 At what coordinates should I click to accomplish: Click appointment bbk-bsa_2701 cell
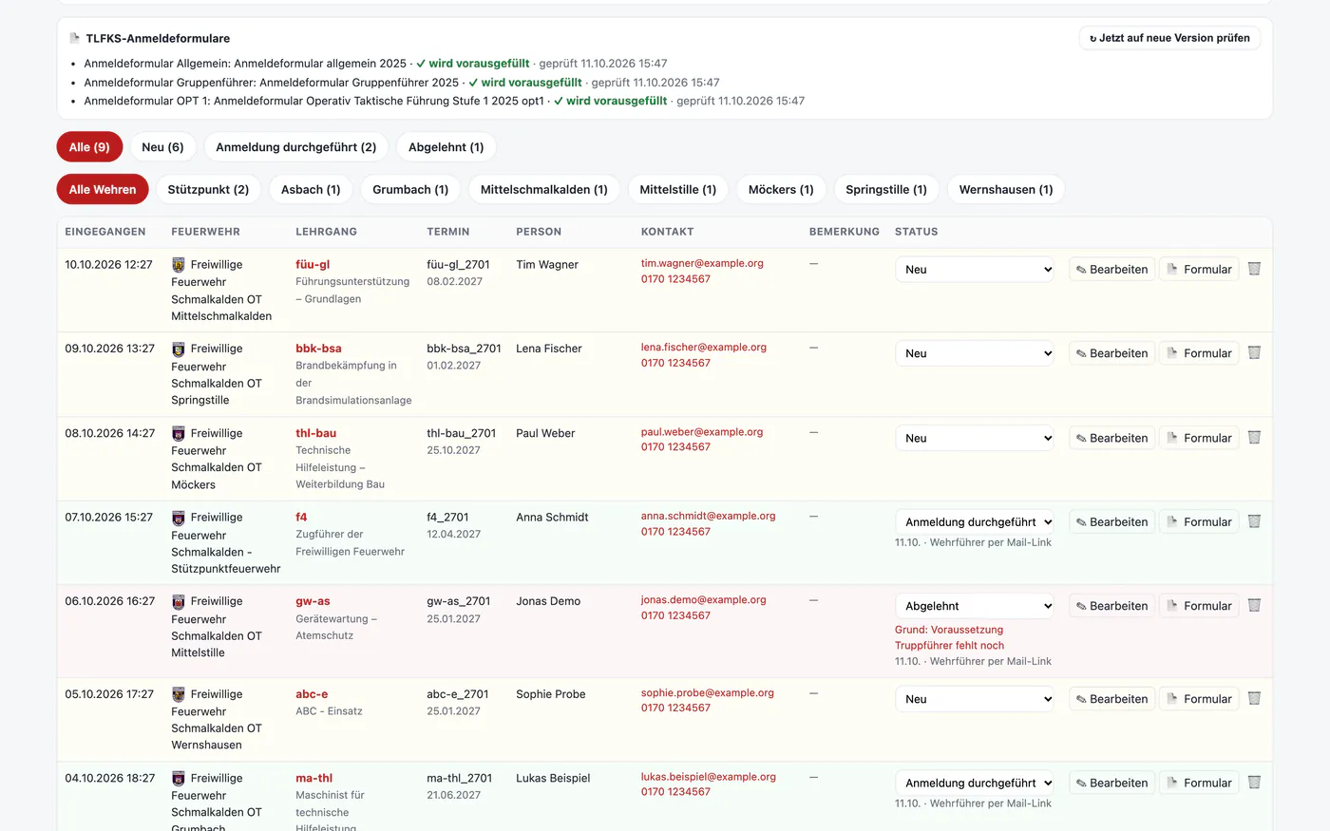pyautogui.click(x=464, y=349)
